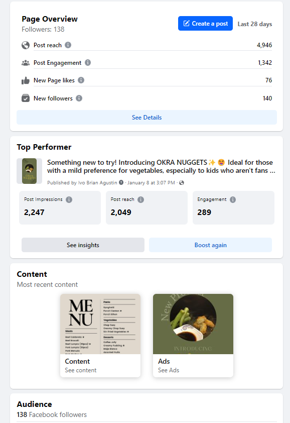
Task: Click the globe icon beside Post reach row
Action: (26, 45)
